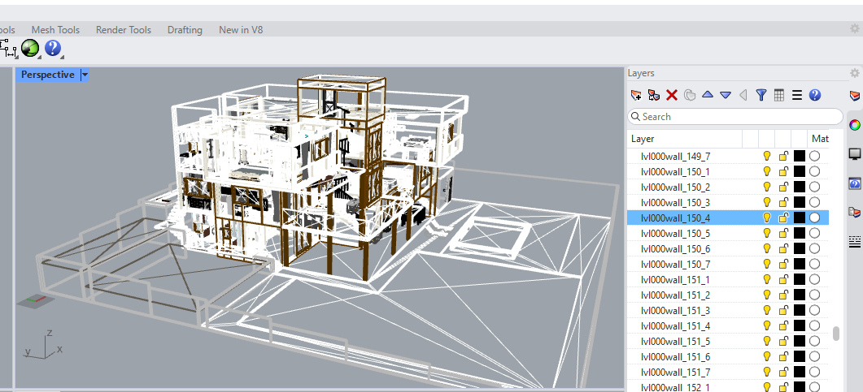Create a new layer in Layers panel
The height and width of the screenshot is (392, 863).
[x=636, y=95]
